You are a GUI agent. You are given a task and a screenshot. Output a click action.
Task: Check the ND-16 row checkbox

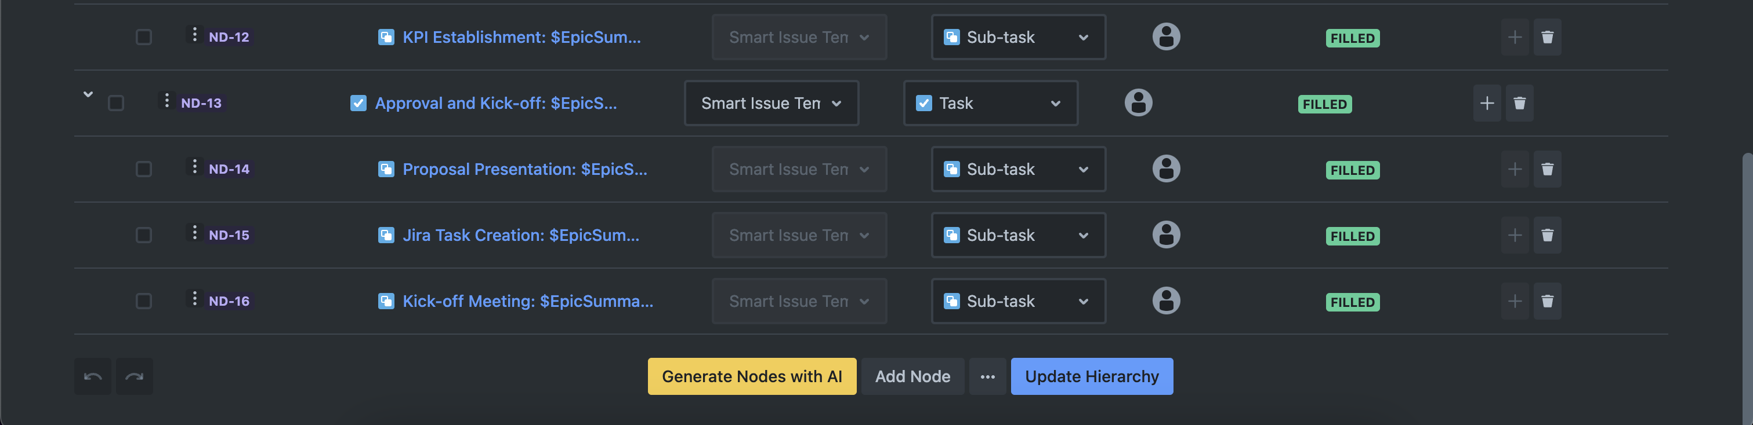pyautogui.click(x=144, y=301)
